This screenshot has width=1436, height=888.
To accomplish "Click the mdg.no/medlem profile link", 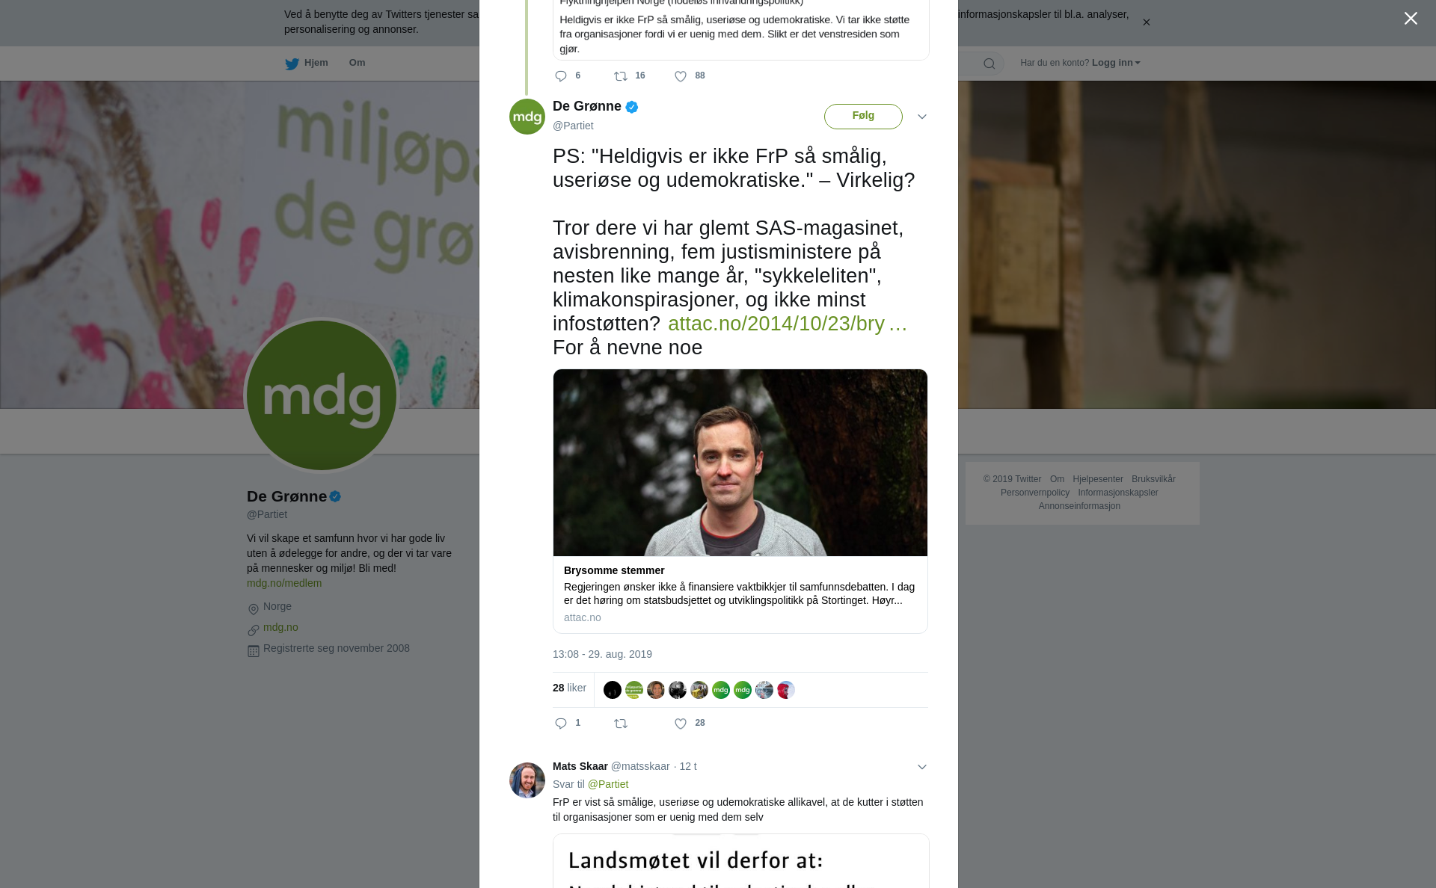I will click(x=284, y=583).
